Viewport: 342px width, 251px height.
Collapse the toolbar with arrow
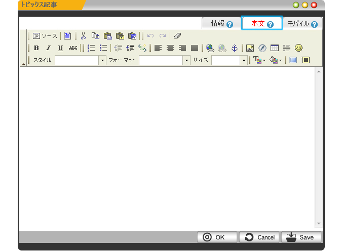coord(23,64)
